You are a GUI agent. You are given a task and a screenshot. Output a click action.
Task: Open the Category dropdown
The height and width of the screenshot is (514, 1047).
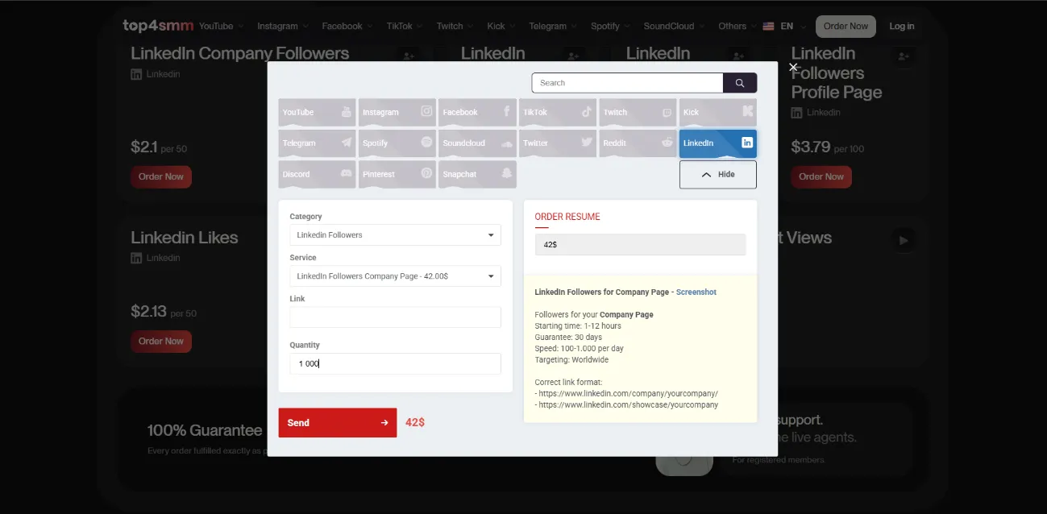pyautogui.click(x=395, y=235)
